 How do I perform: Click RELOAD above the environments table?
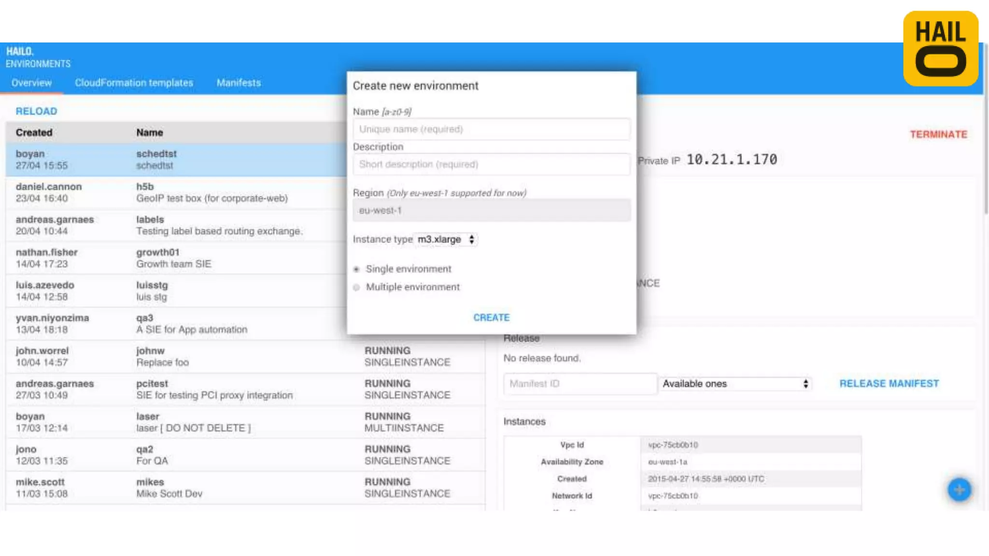pos(36,111)
